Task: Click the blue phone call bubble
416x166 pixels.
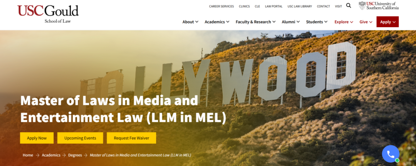Action: 391,154
